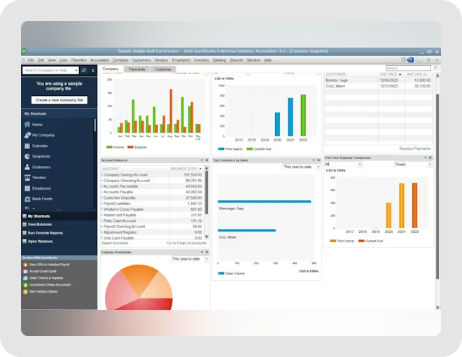
Task: Click the top-right snapshot search magnifier
Action: click(435, 68)
